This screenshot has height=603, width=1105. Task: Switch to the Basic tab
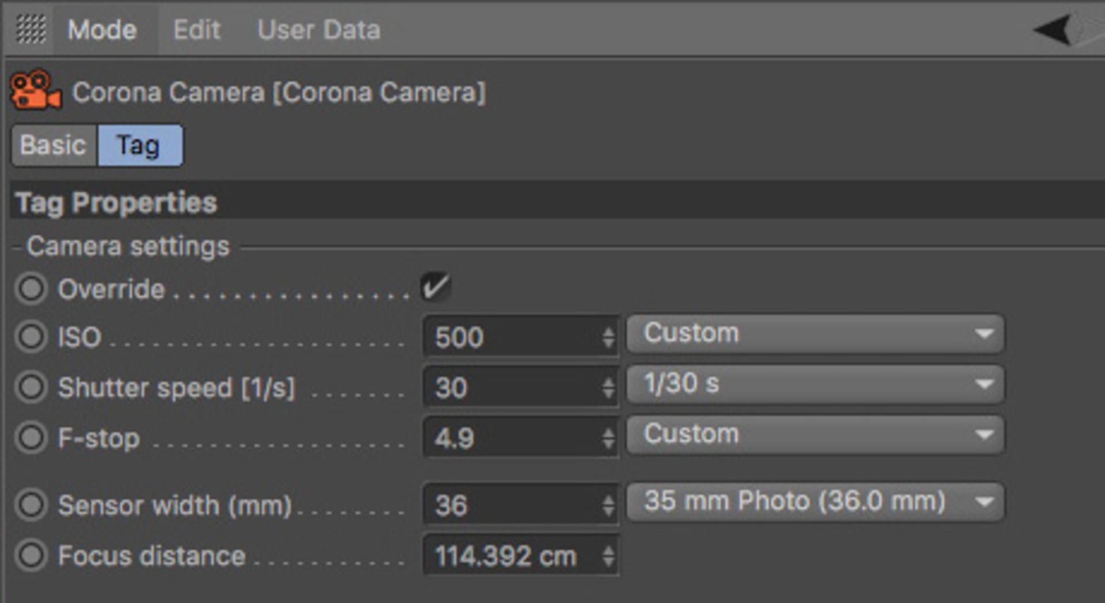click(x=54, y=145)
